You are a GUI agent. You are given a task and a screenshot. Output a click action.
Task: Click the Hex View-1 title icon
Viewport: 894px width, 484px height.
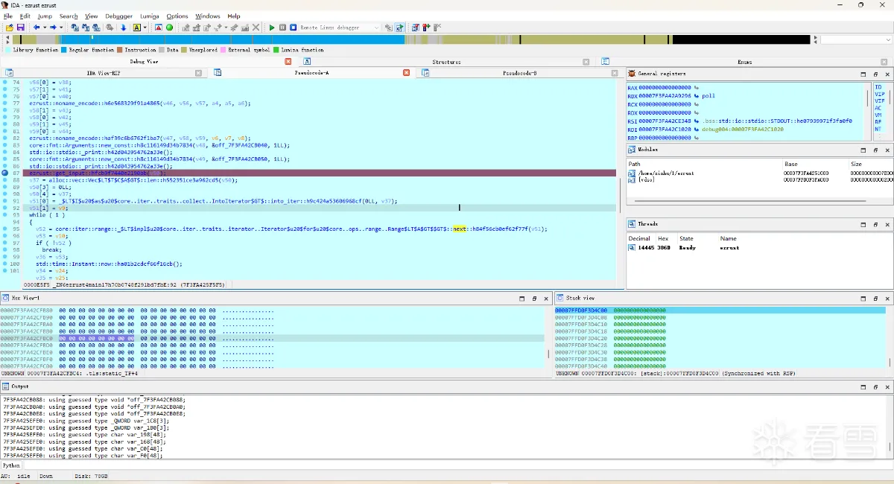(x=5, y=298)
